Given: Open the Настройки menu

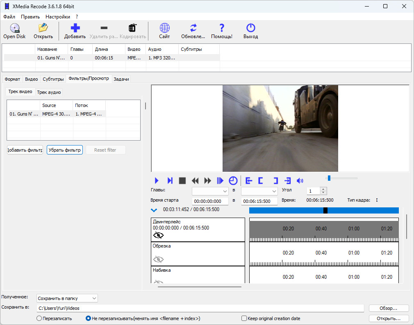Looking at the screenshot, I should point(57,17).
